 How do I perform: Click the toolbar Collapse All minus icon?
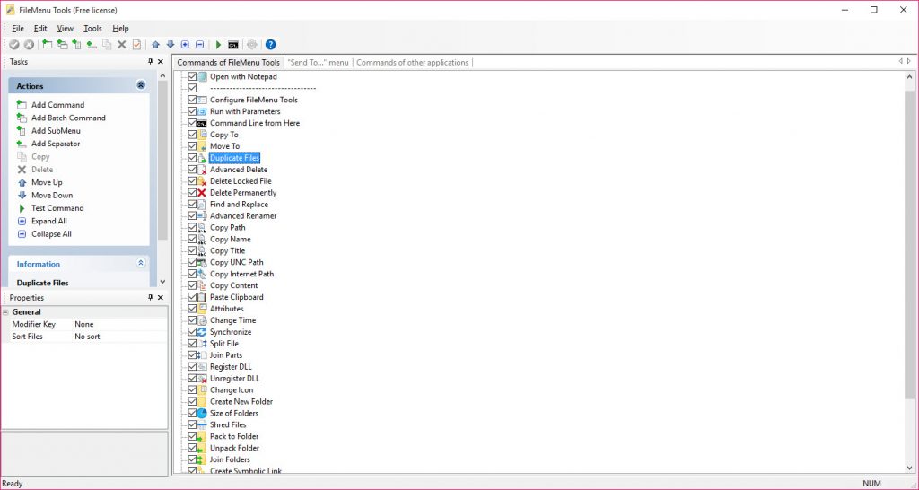click(199, 45)
